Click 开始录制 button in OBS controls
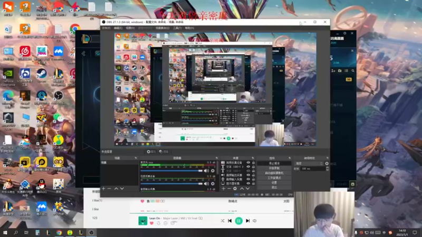The height and width of the screenshot is (237, 422). click(274, 168)
